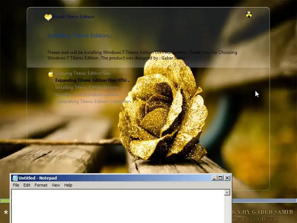Open the Edit menu in Notepad
Viewport: 297px width, 223px height.
27,185
